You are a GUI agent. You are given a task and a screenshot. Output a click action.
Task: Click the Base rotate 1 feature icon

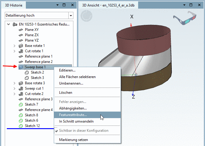(21, 46)
